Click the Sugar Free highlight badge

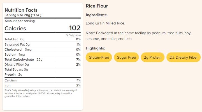pyautogui.click(x=126, y=57)
